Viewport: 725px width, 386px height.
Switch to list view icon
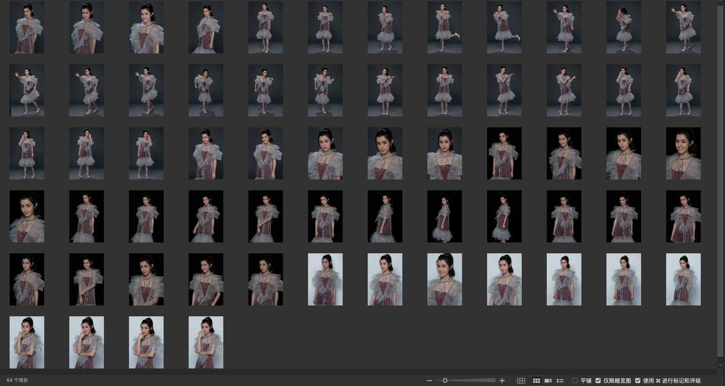click(x=560, y=381)
